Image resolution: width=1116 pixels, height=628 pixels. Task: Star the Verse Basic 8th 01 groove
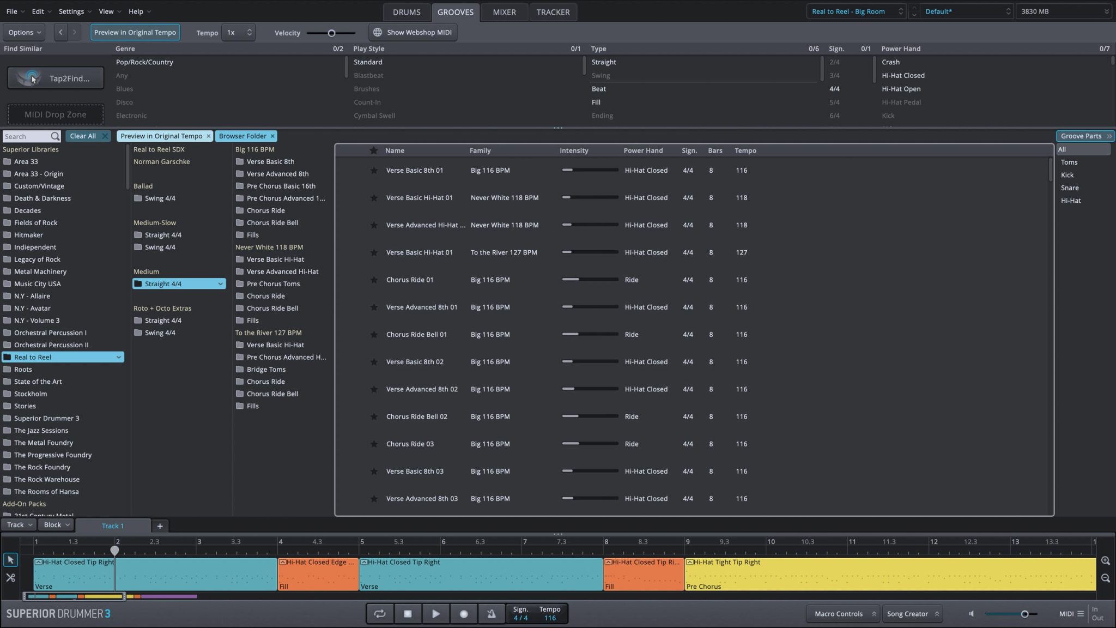[x=374, y=171]
